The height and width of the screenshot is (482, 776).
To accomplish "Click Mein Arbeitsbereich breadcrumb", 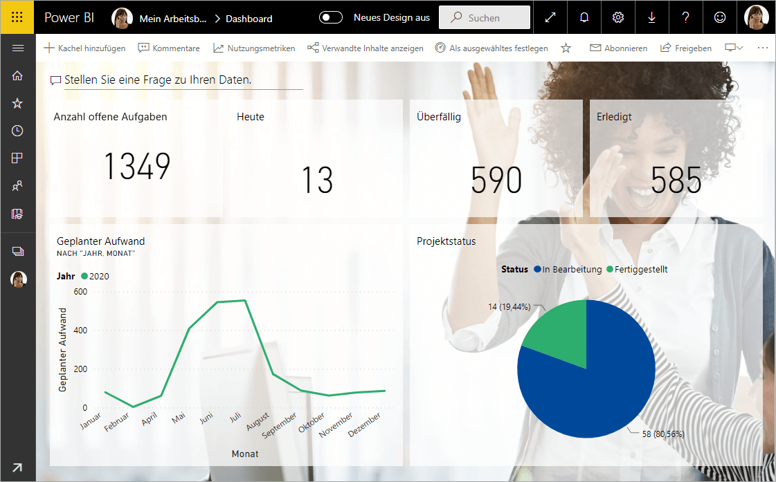I will 173,19.
